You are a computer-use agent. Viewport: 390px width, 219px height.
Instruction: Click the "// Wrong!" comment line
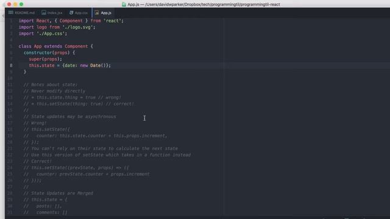point(35,123)
